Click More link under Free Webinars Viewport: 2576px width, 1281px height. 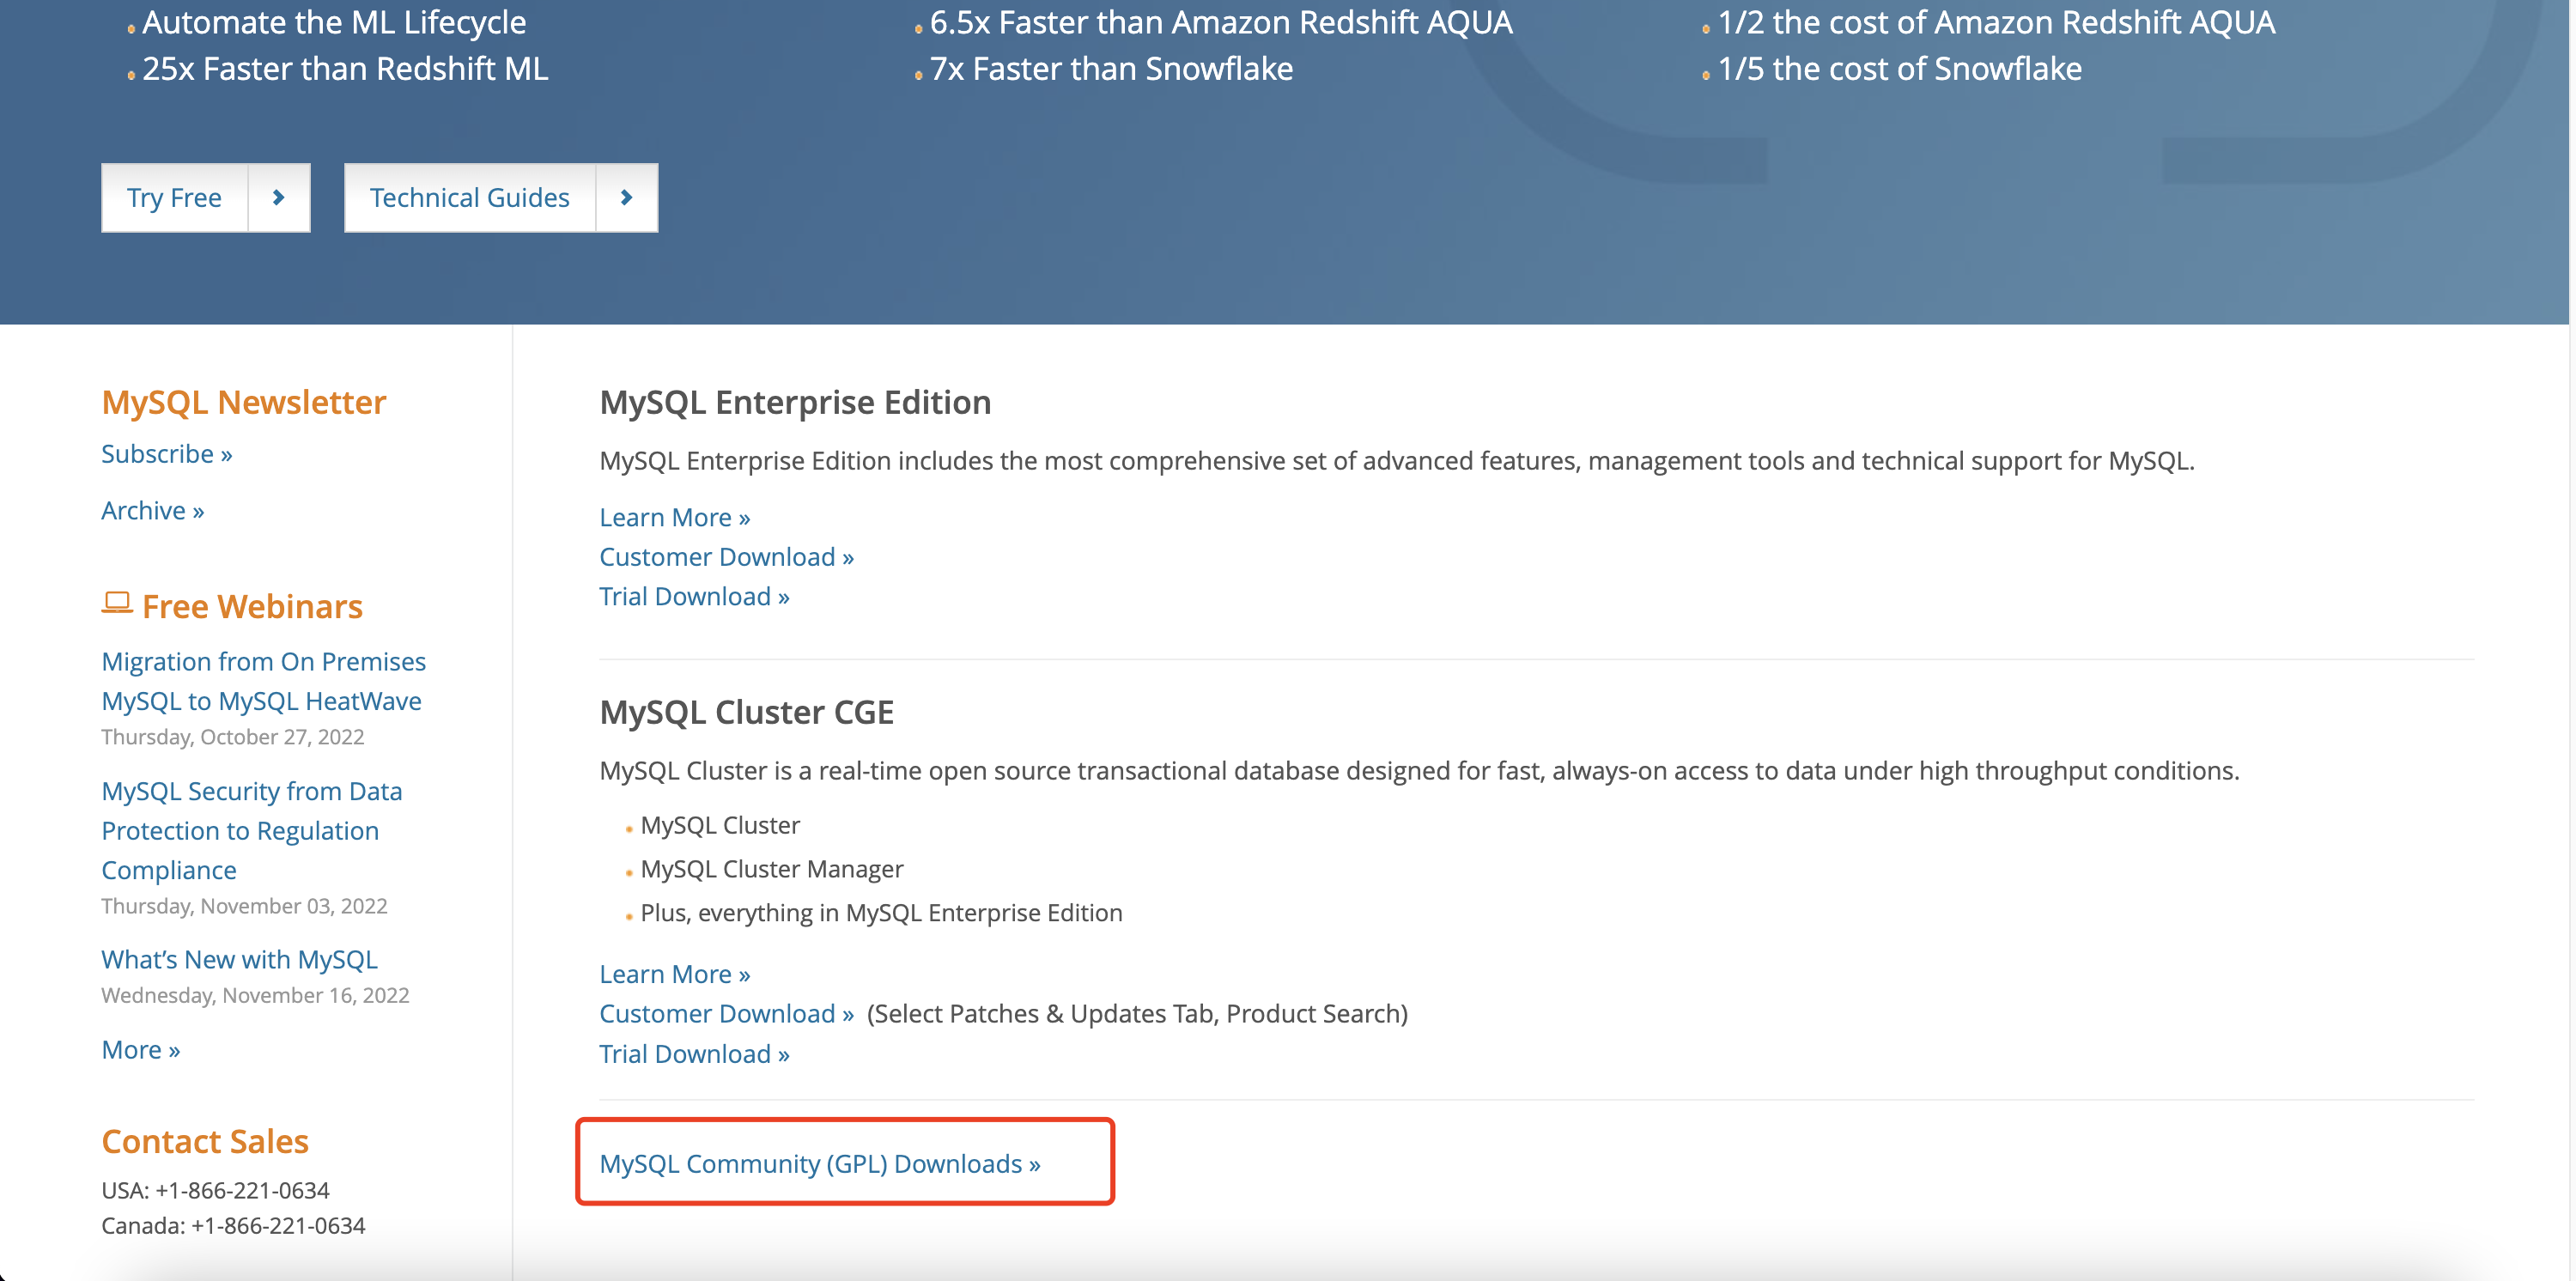point(140,1049)
